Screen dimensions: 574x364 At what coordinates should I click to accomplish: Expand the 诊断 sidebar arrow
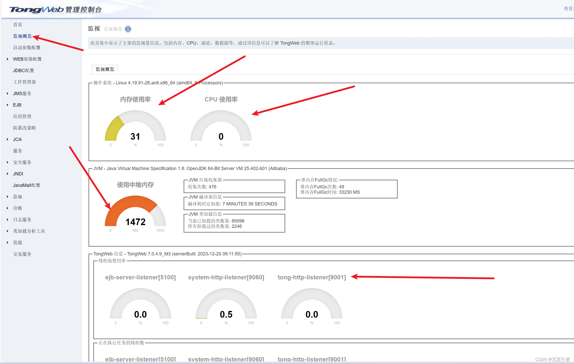pos(7,208)
